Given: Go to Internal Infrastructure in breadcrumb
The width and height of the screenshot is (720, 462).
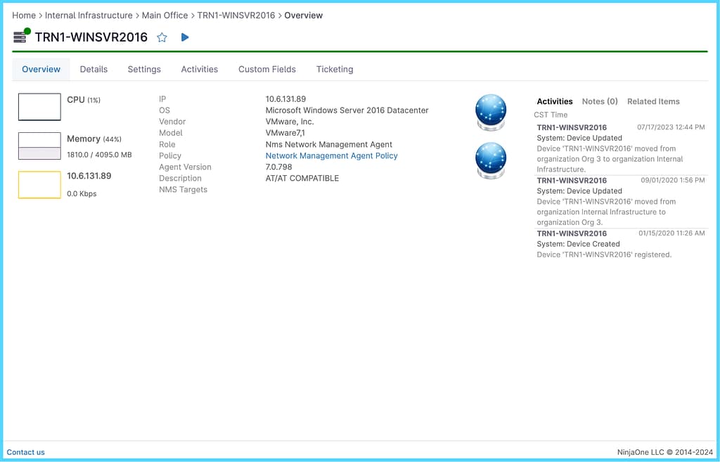Looking at the screenshot, I should point(89,15).
